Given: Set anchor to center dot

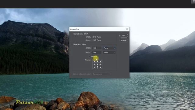Looking at the screenshot, I should (x=97, y=64).
